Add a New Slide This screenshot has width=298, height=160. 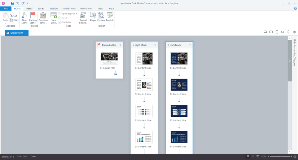pos(54,18)
